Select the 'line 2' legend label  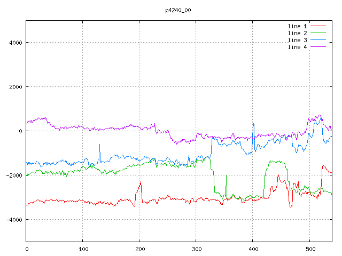pyautogui.click(x=297, y=33)
